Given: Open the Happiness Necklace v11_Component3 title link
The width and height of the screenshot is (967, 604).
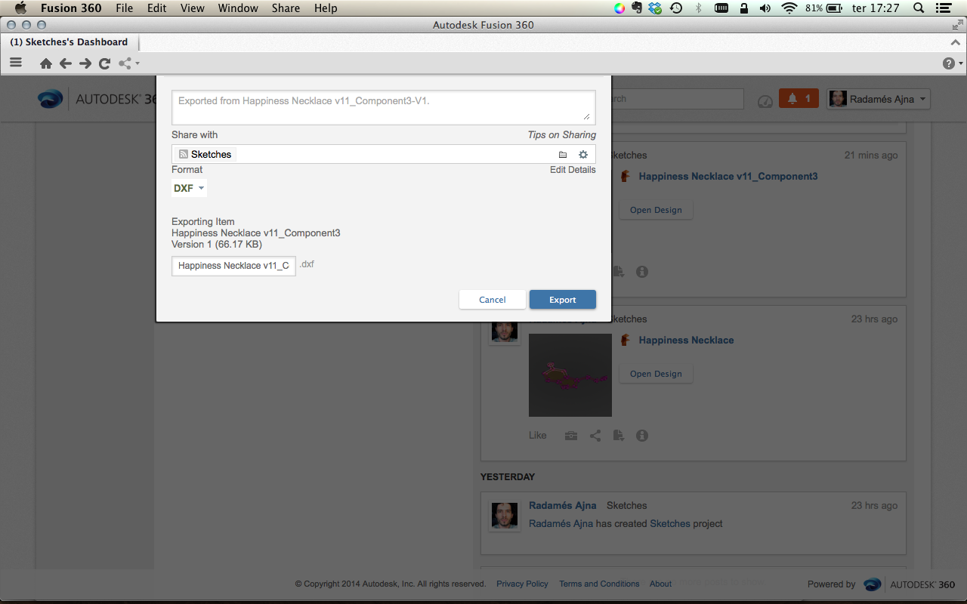Looking at the screenshot, I should tap(728, 176).
